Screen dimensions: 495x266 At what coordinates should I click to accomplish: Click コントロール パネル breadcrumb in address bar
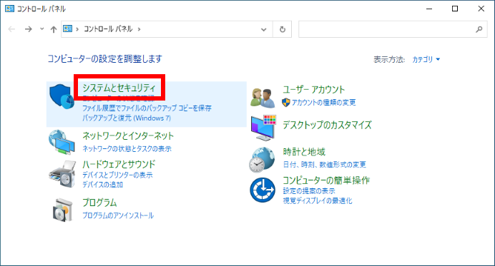[108, 29]
